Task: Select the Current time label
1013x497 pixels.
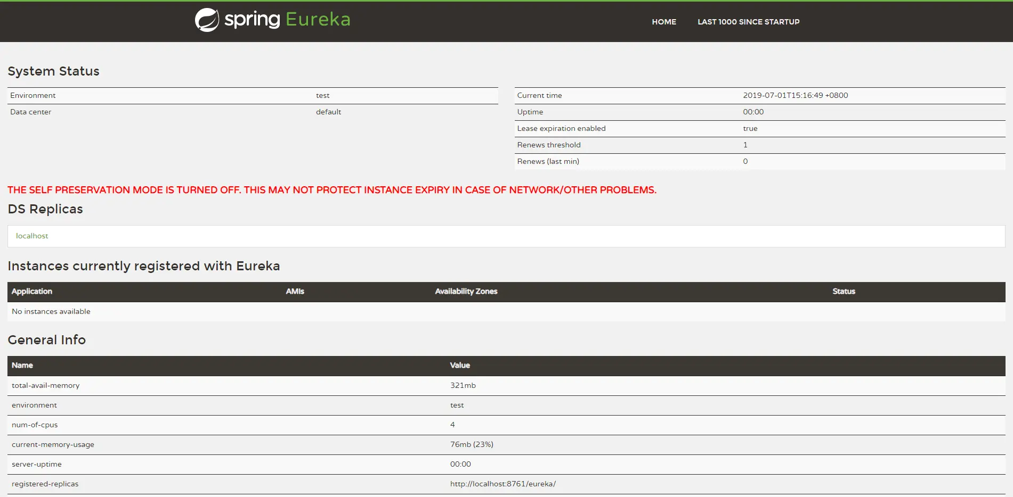Action: [x=539, y=95]
